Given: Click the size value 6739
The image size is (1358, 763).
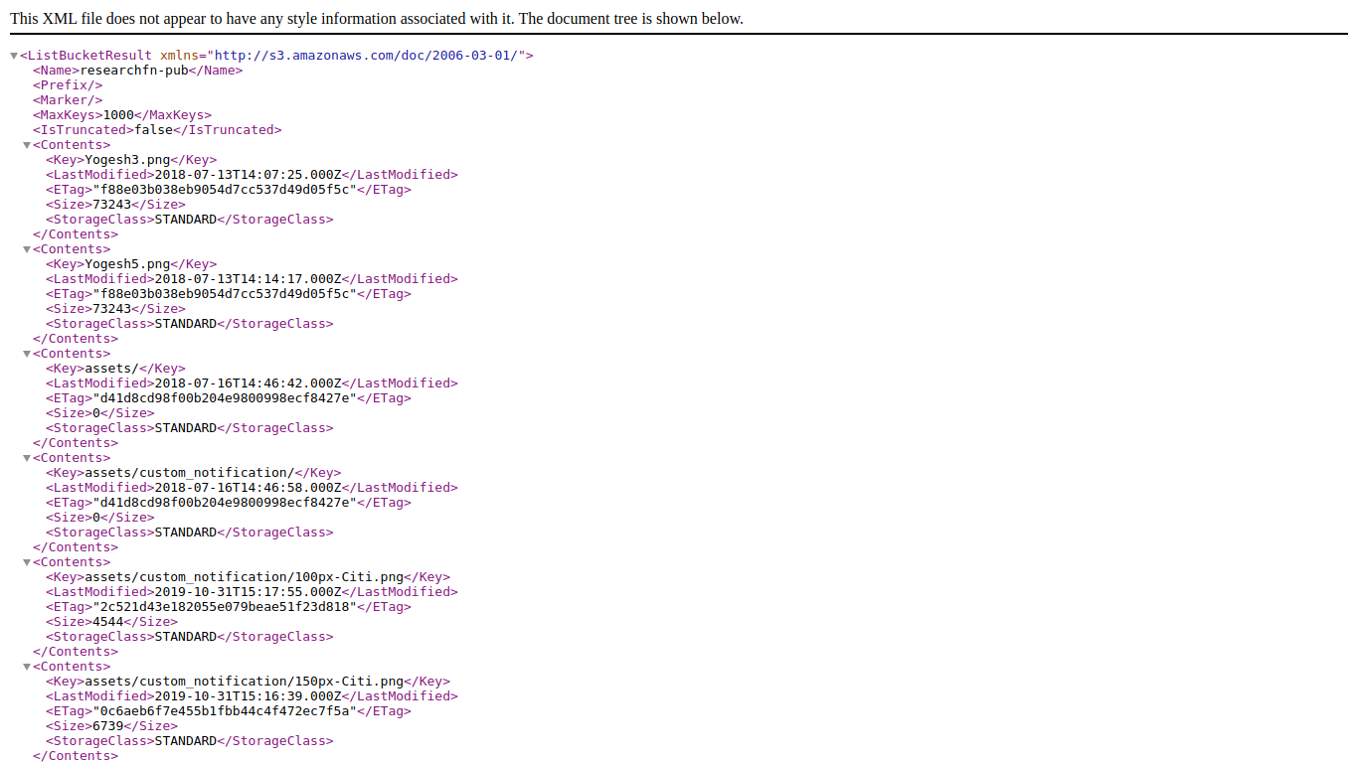Looking at the screenshot, I should point(107,726).
